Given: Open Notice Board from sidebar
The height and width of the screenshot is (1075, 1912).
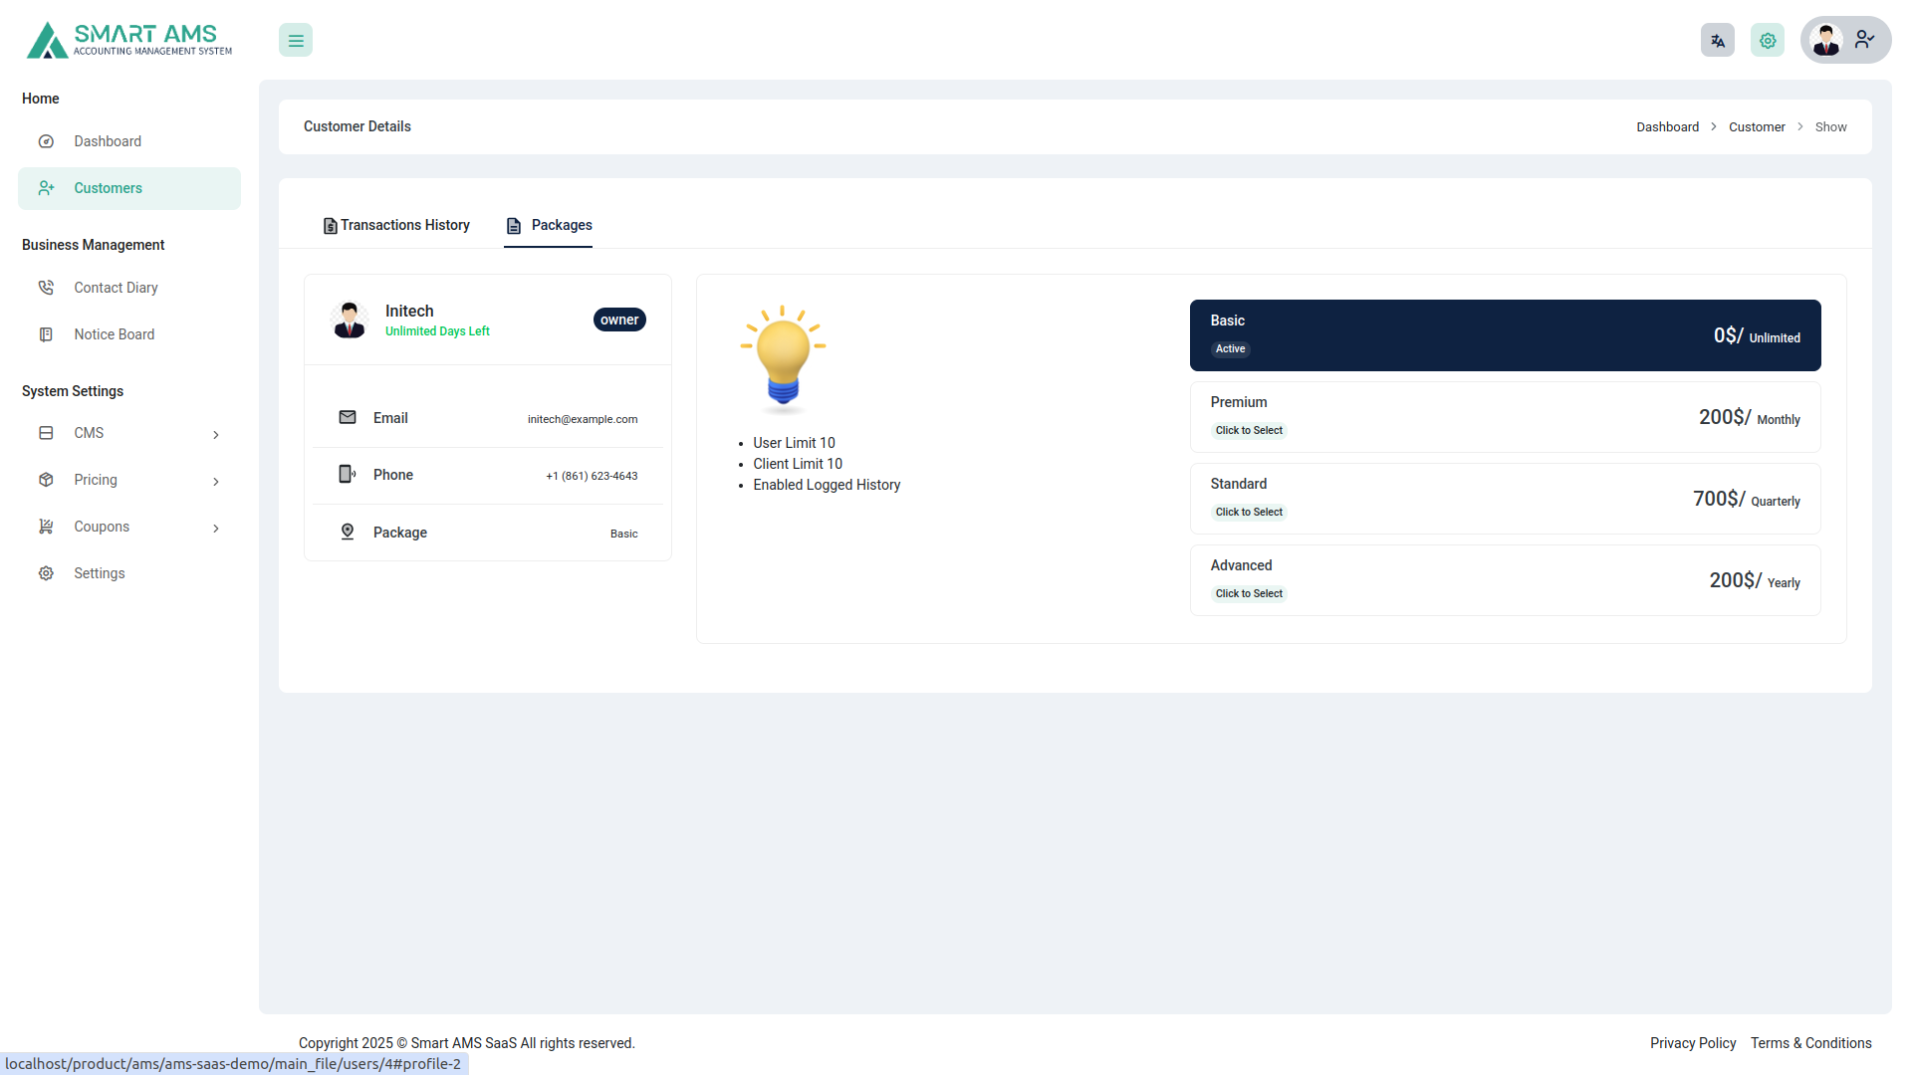Looking at the screenshot, I should (x=46, y=333).
